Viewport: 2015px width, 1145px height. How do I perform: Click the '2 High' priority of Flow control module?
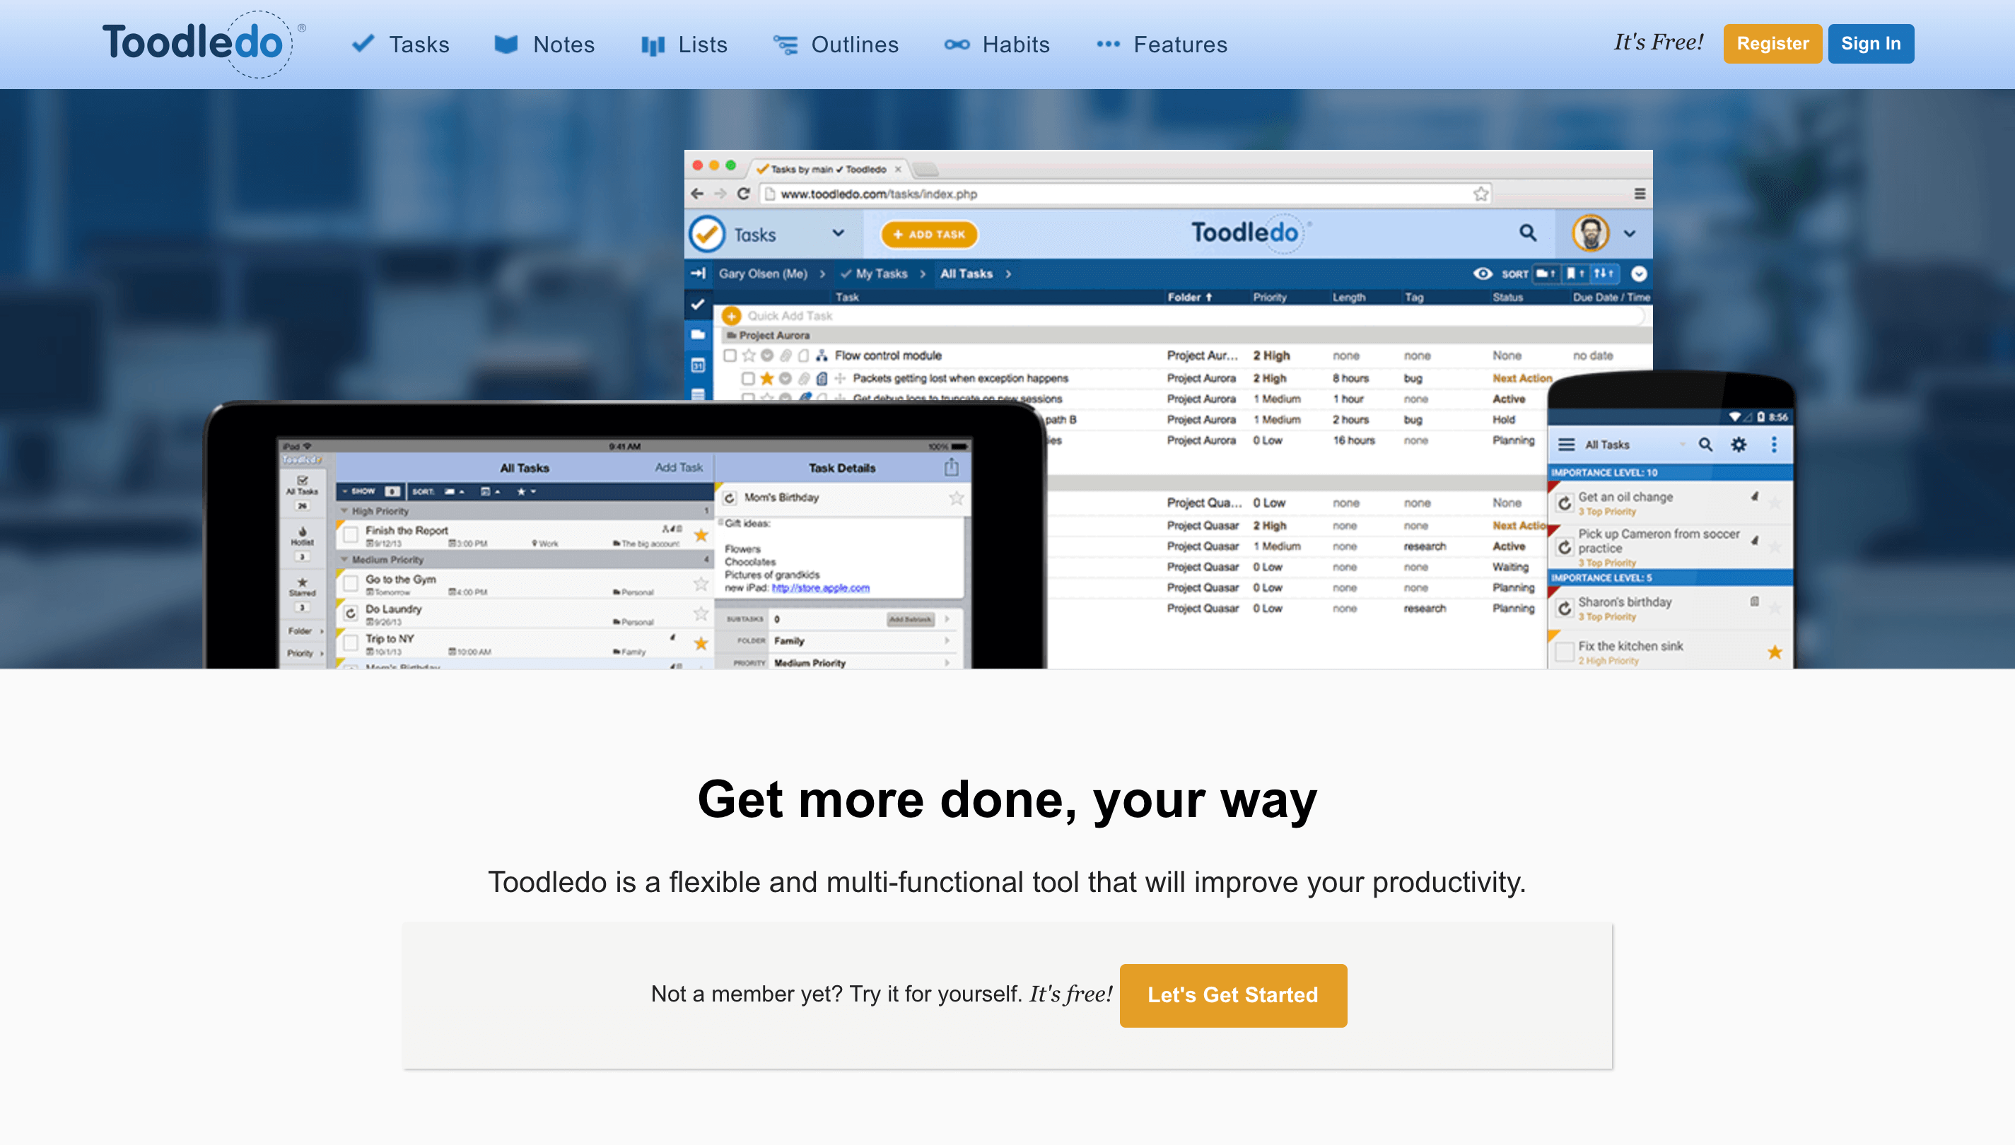1272,356
